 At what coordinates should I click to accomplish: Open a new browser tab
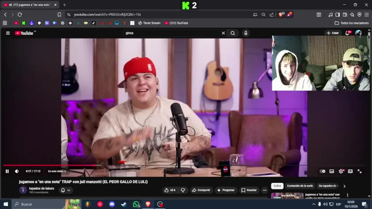[65, 5]
